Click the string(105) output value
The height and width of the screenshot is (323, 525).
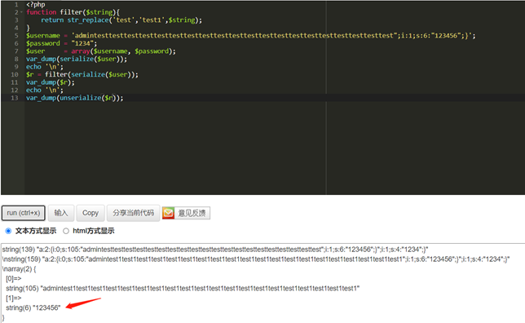[183, 289]
